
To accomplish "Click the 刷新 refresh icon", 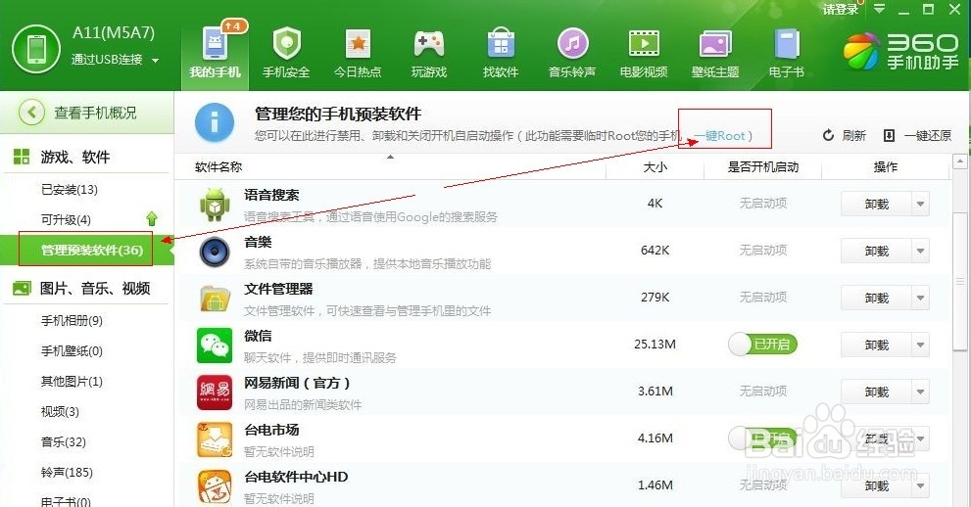I will pyautogui.click(x=828, y=135).
